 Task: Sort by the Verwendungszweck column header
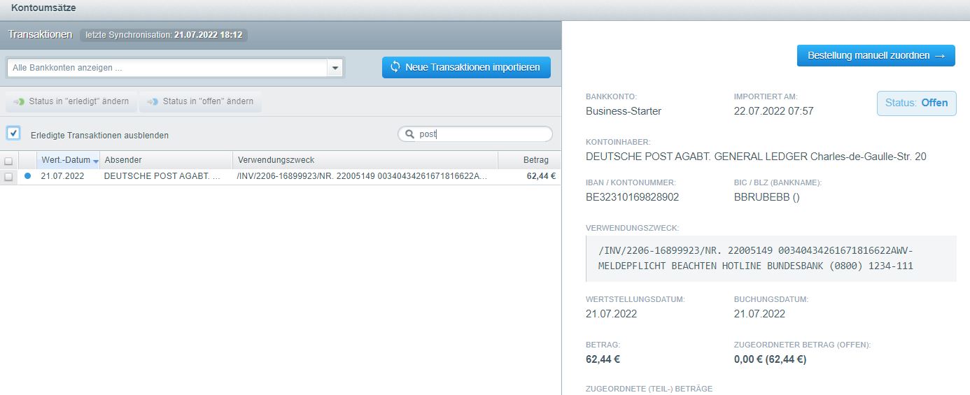365,160
